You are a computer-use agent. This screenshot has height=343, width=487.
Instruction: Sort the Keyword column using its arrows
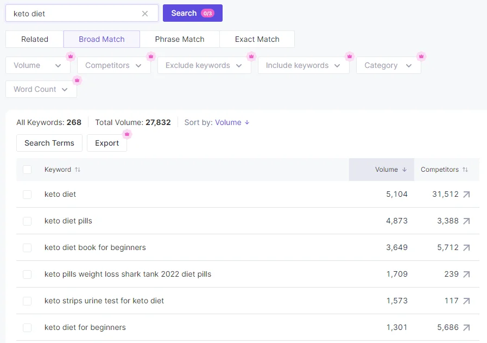tap(78, 170)
